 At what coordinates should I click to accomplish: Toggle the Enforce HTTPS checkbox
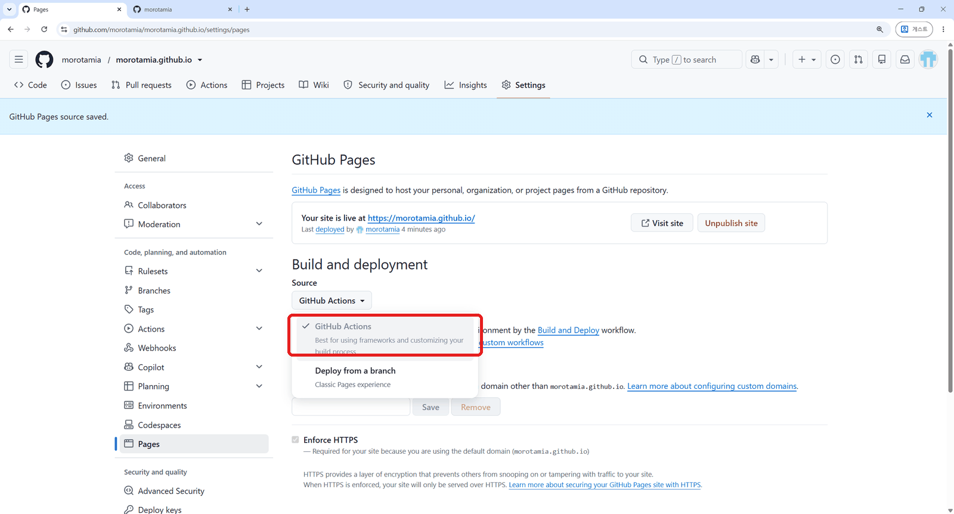[295, 439]
